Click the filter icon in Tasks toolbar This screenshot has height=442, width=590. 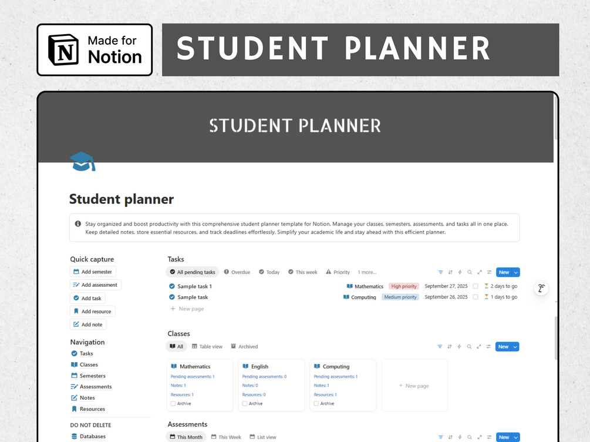pos(440,272)
